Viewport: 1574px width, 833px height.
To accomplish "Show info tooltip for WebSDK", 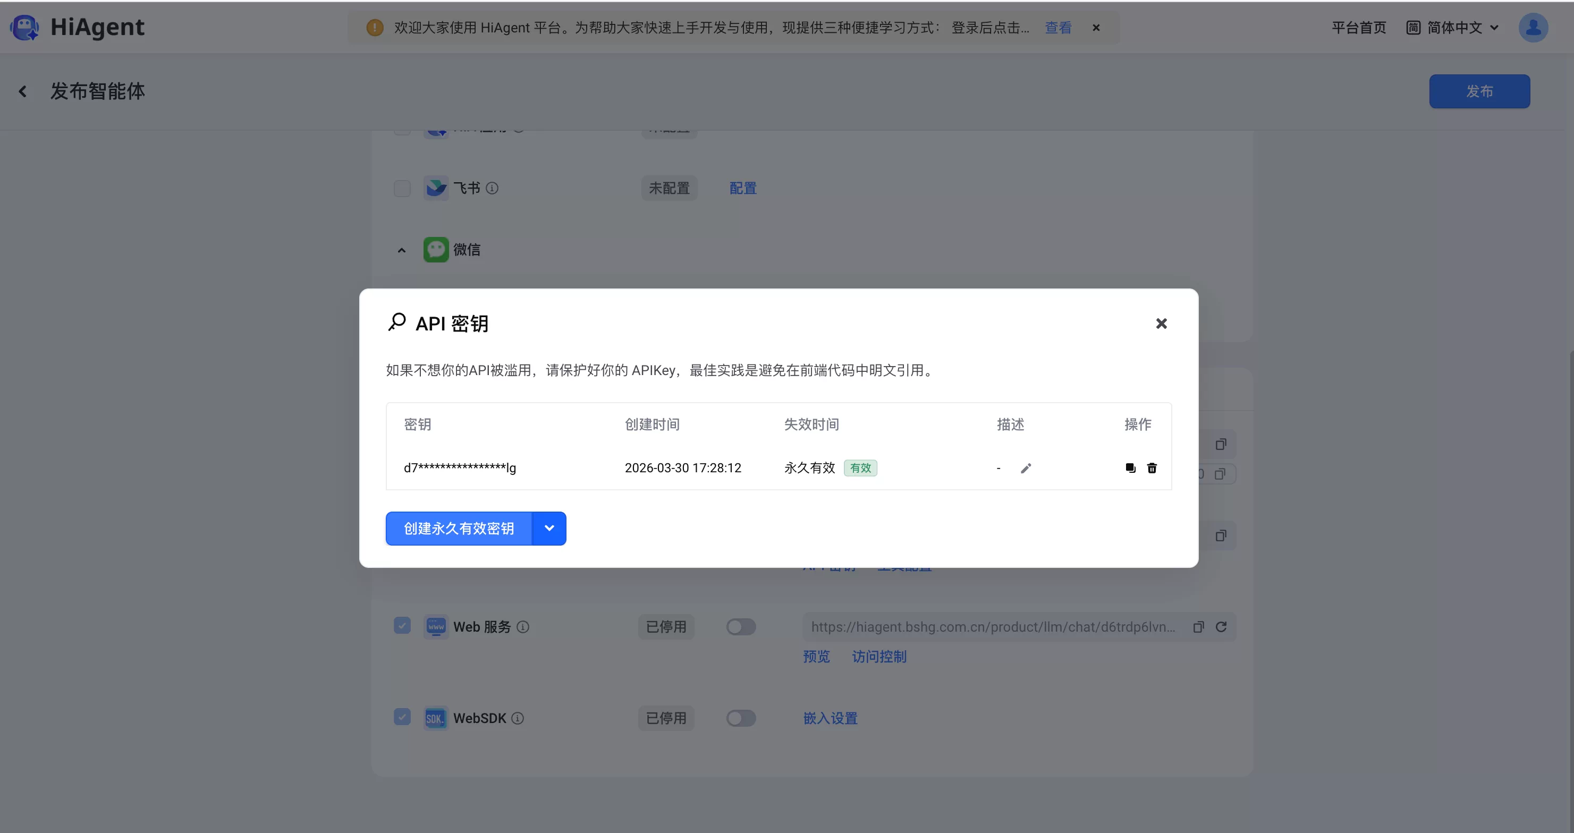I will click(518, 718).
